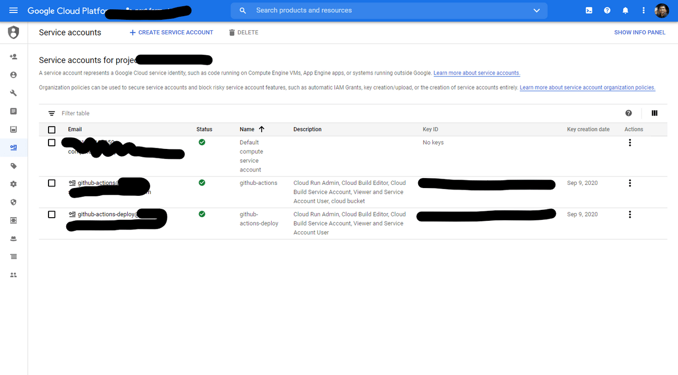
Task: Expand the search bar dropdown arrow
Action: (x=537, y=10)
